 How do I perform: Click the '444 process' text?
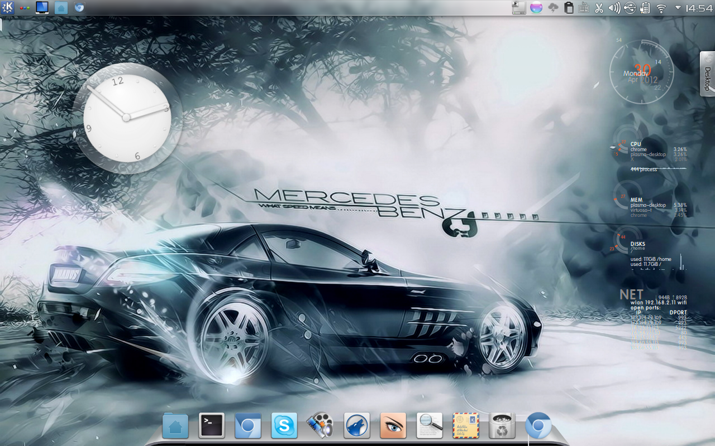coord(644,169)
